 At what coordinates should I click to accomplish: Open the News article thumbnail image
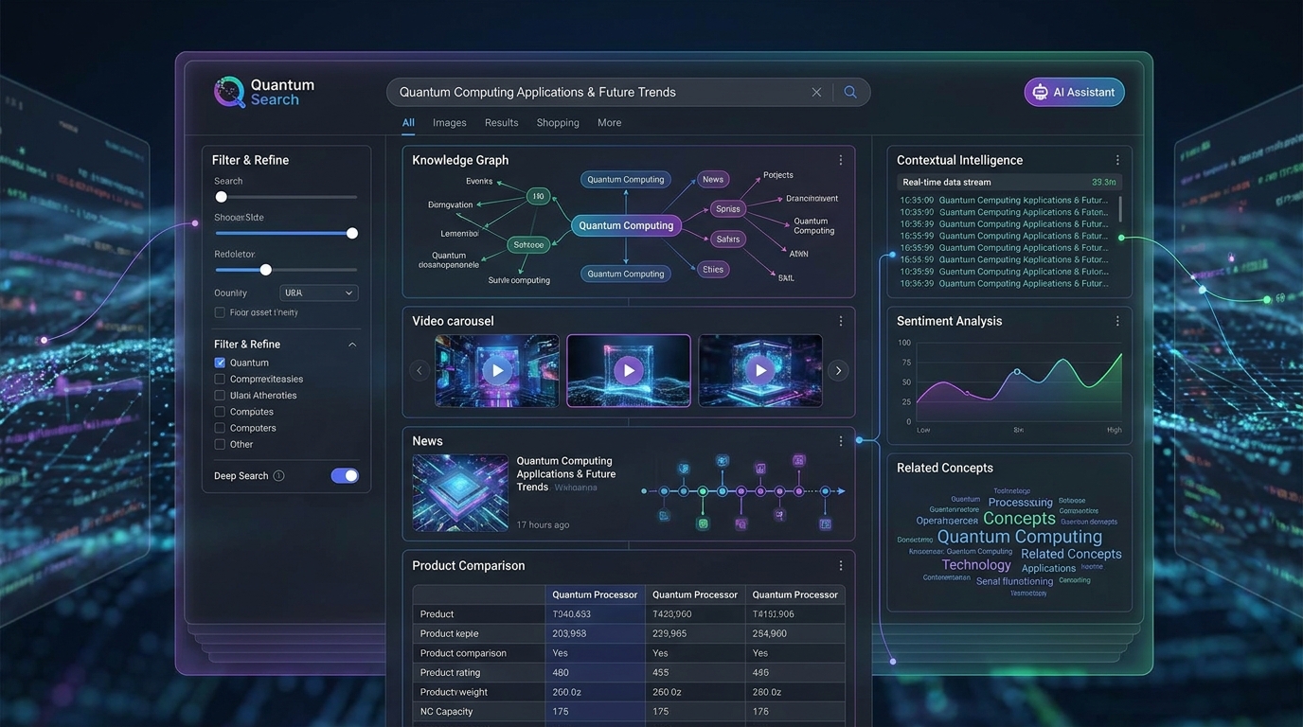click(x=460, y=493)
